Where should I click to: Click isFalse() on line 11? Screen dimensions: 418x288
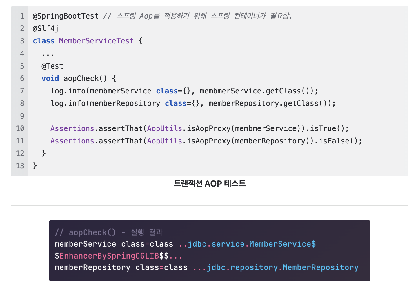pos(338,141)
